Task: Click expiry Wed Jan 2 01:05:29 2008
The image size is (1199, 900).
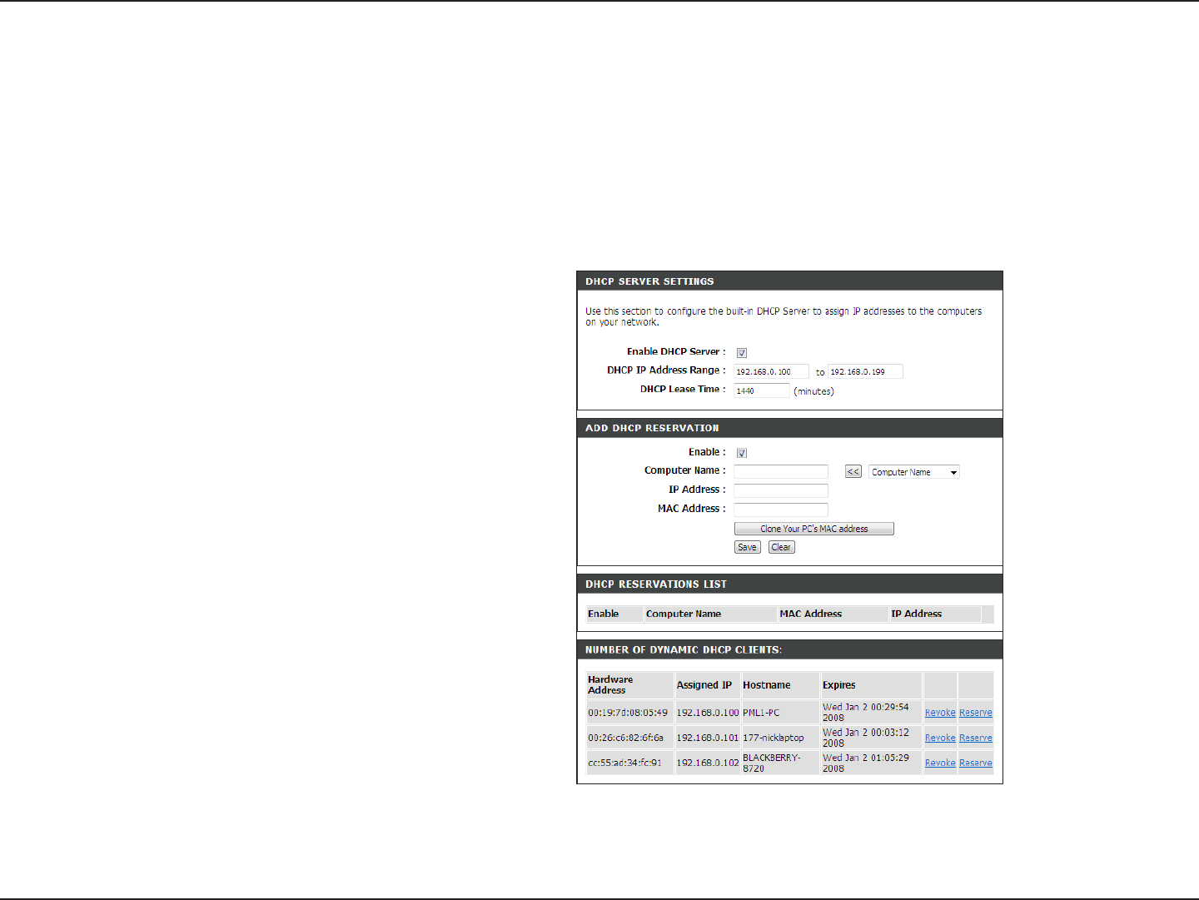Action: click(866, 763)
